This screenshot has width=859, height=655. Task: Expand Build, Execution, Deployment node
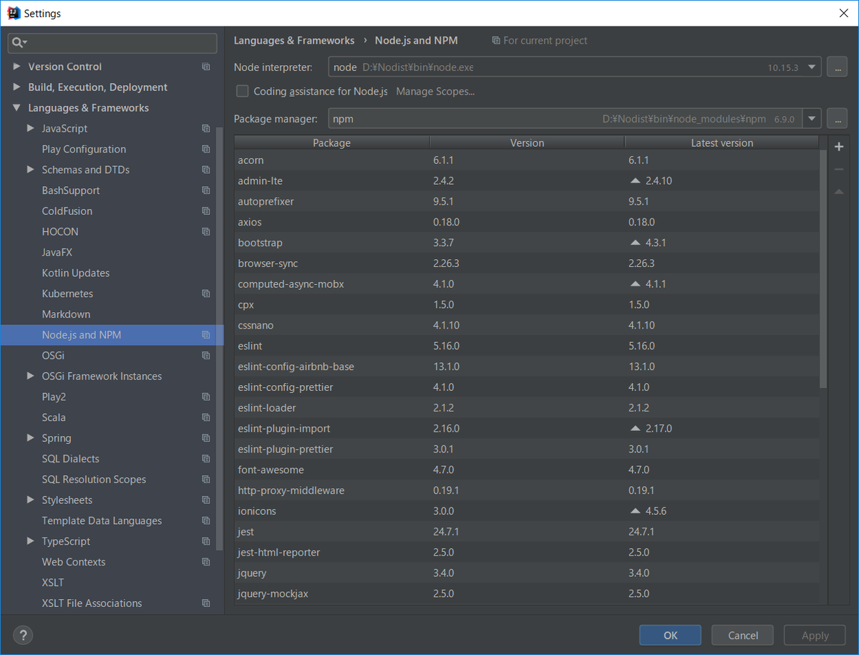[x=16, y=87]
